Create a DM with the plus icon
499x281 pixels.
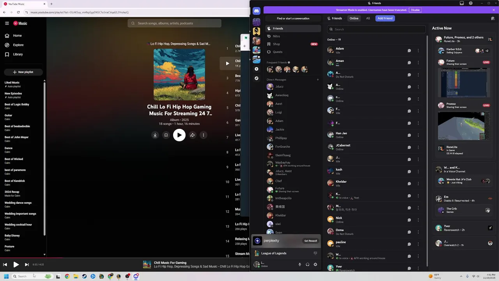318,80
